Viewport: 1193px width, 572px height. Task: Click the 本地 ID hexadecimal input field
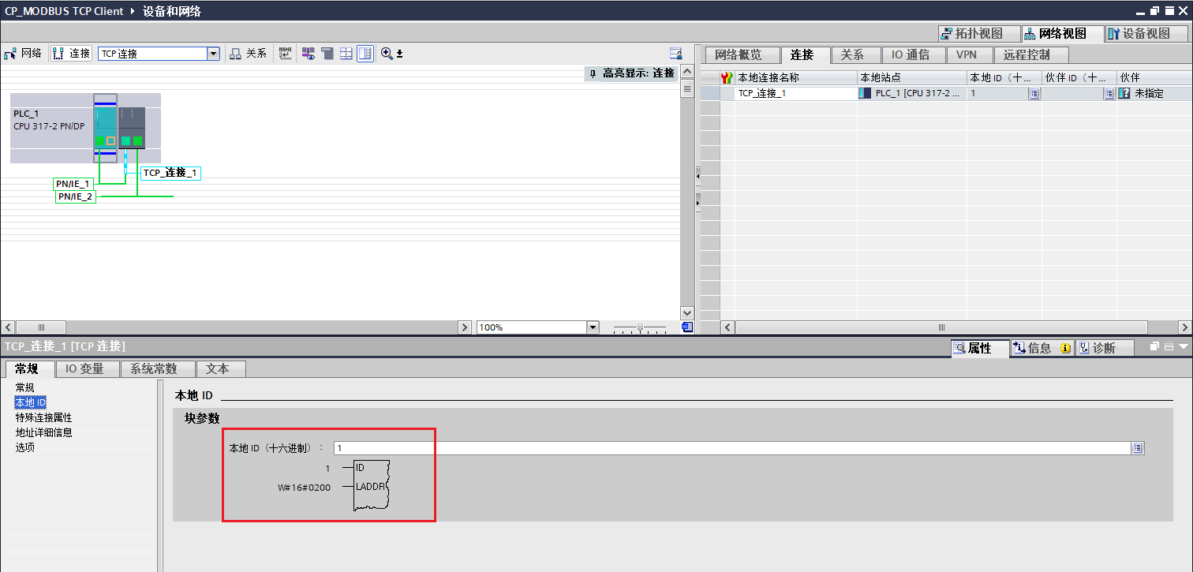(x=732, y=448)
